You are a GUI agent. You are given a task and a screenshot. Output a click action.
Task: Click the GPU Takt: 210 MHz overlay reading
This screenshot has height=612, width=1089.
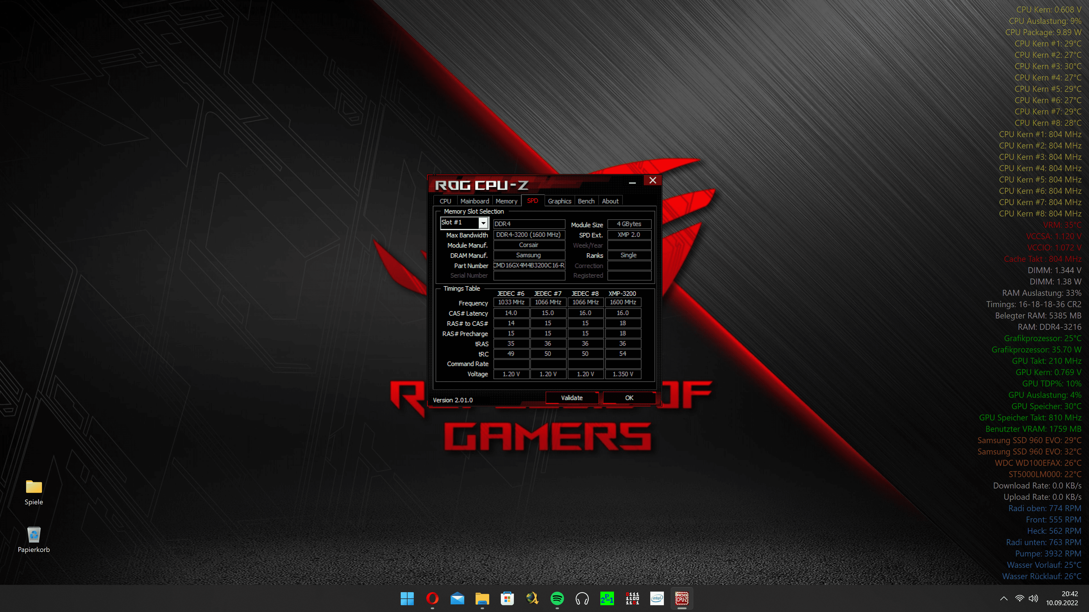(1046, 361)
